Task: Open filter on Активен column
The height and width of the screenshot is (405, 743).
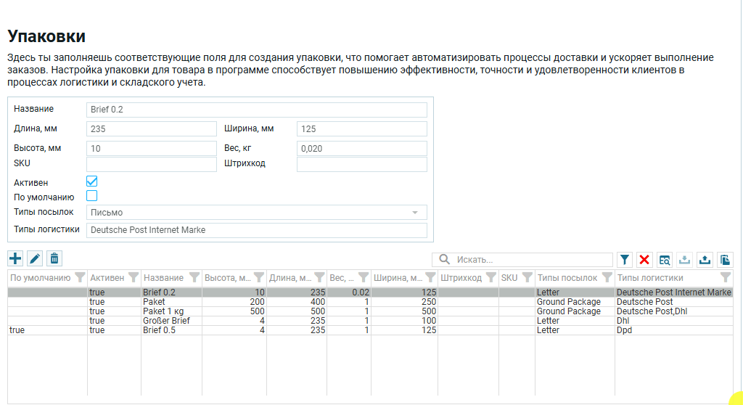Action: 133,277
